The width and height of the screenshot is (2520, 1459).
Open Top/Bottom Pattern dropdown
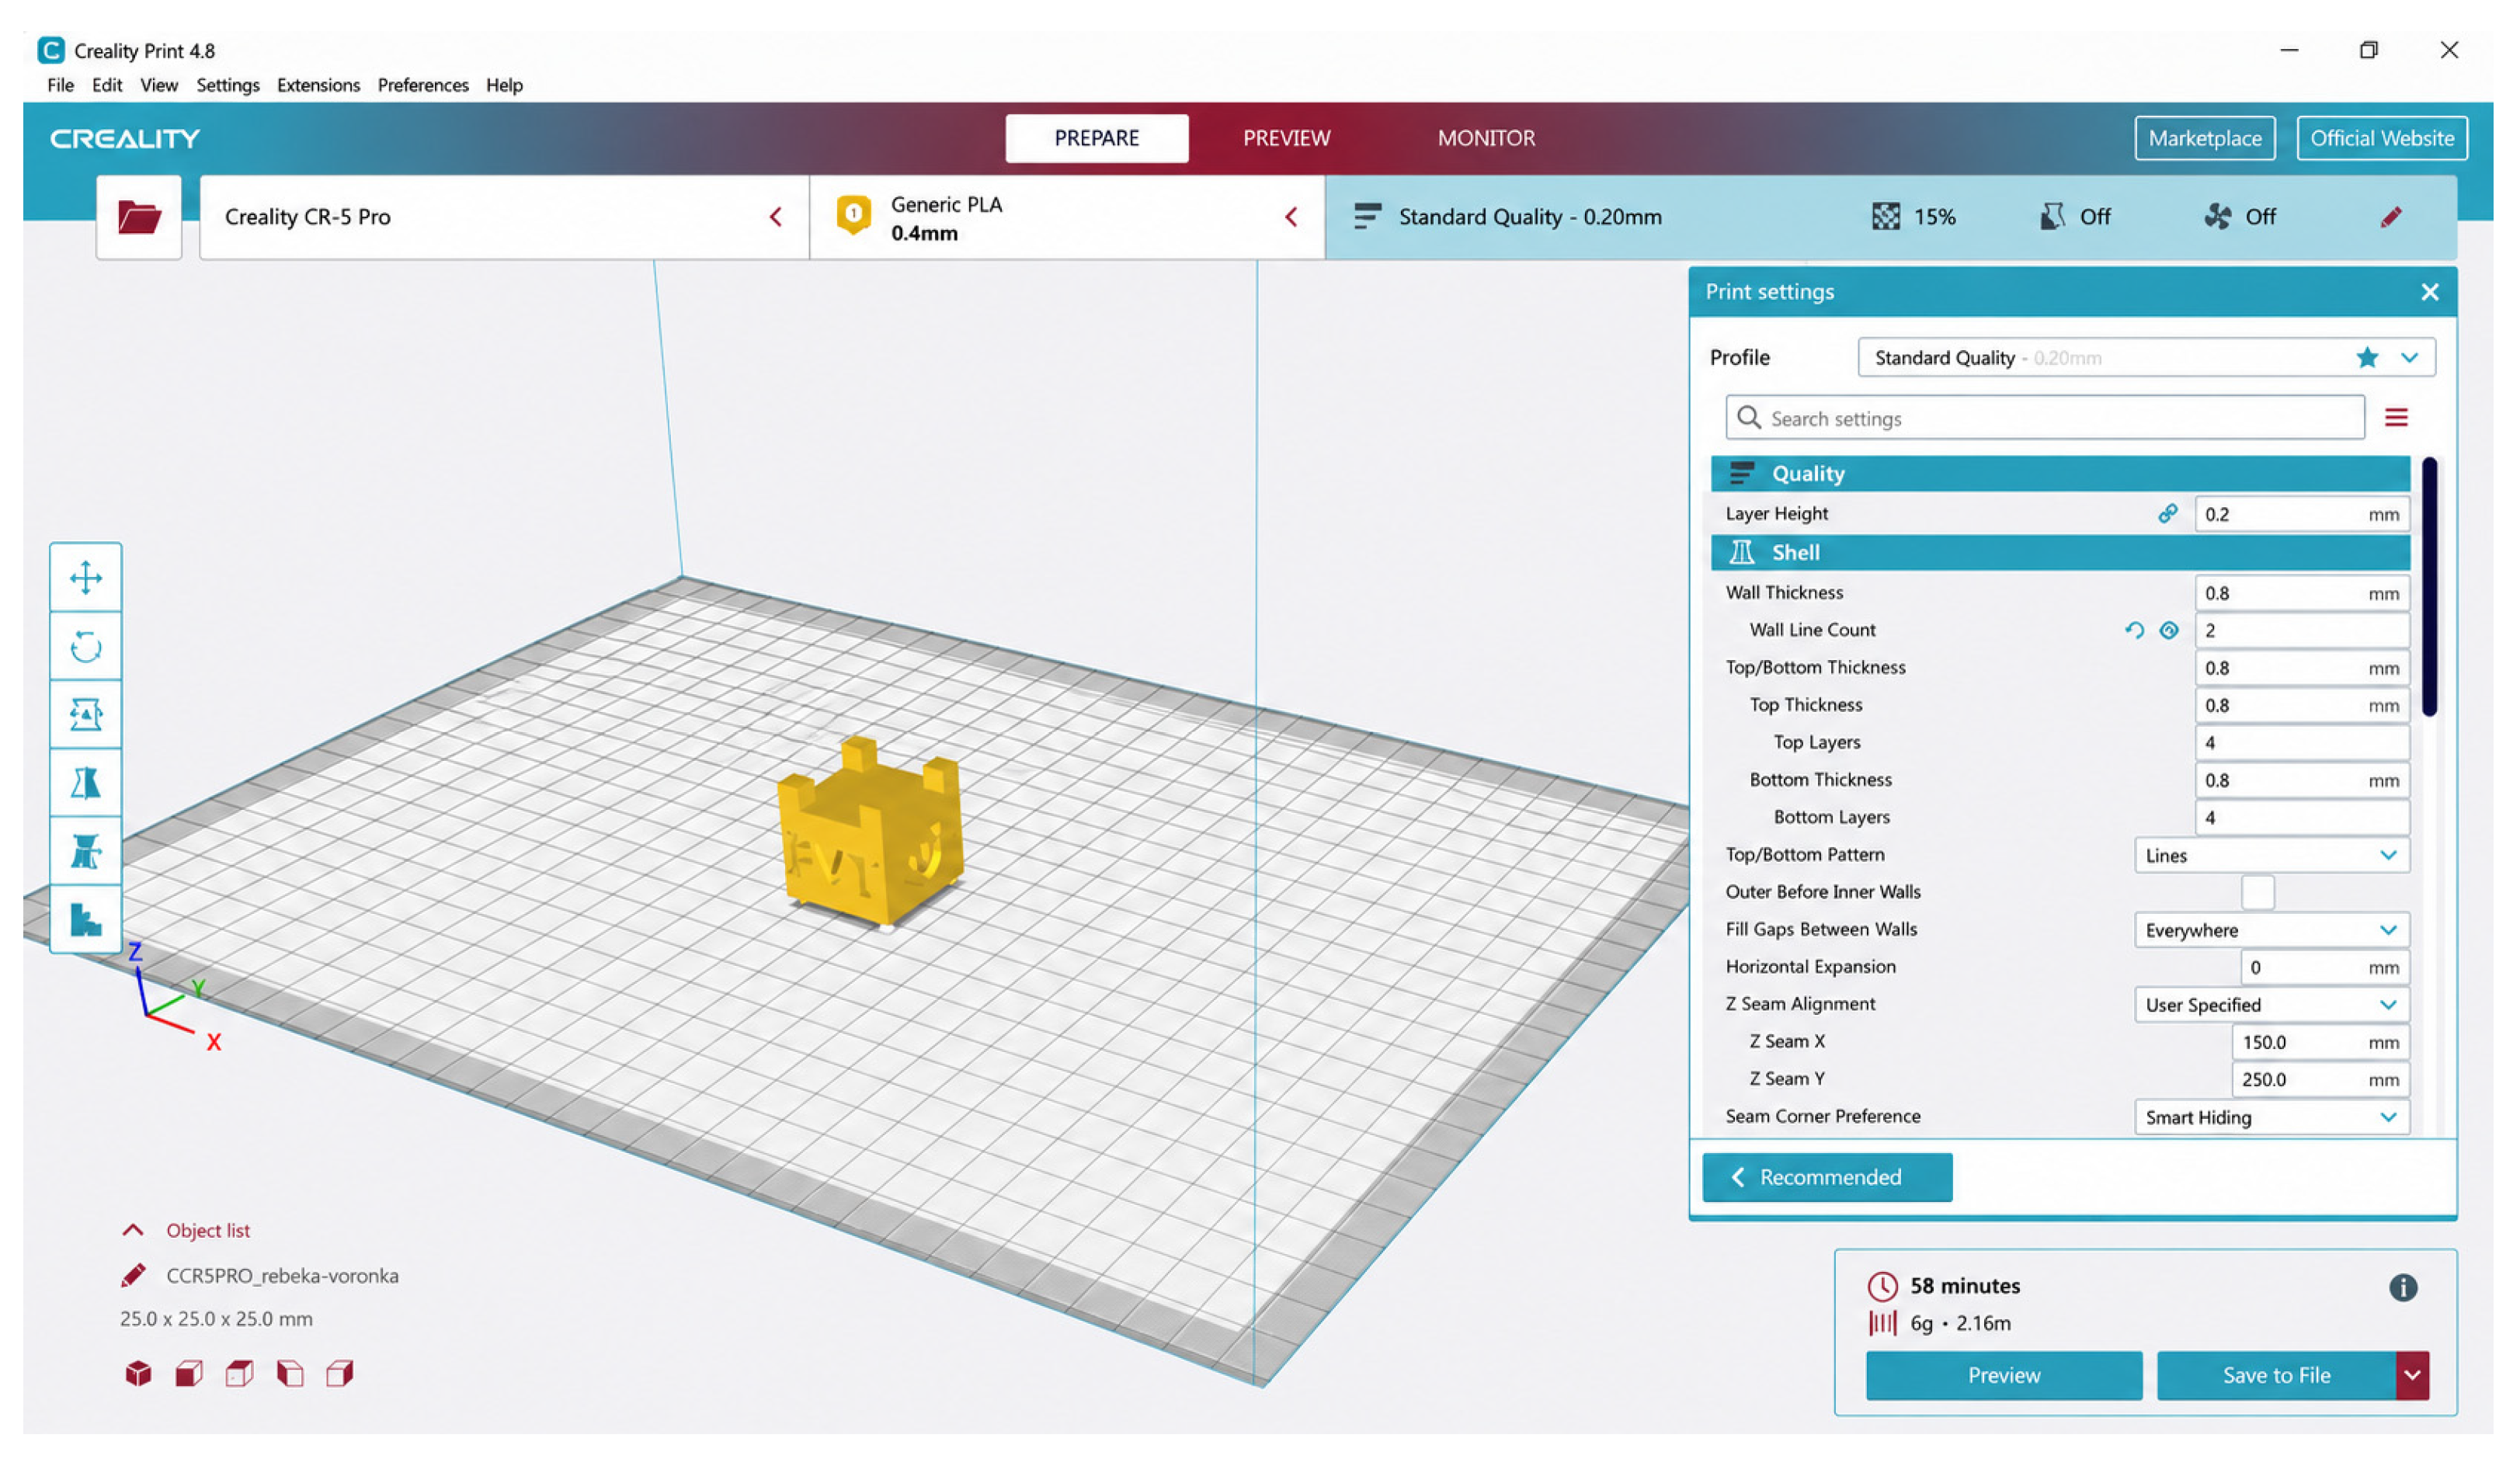(x=2272, y=855)
